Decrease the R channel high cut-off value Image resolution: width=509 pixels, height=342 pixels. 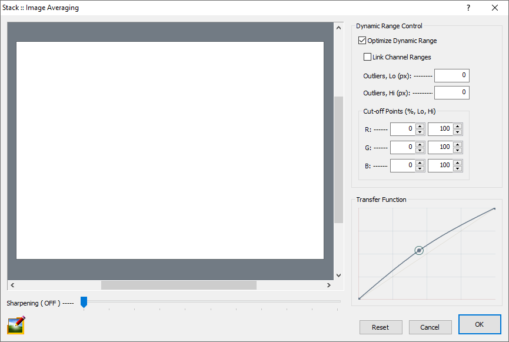[457, 132]
